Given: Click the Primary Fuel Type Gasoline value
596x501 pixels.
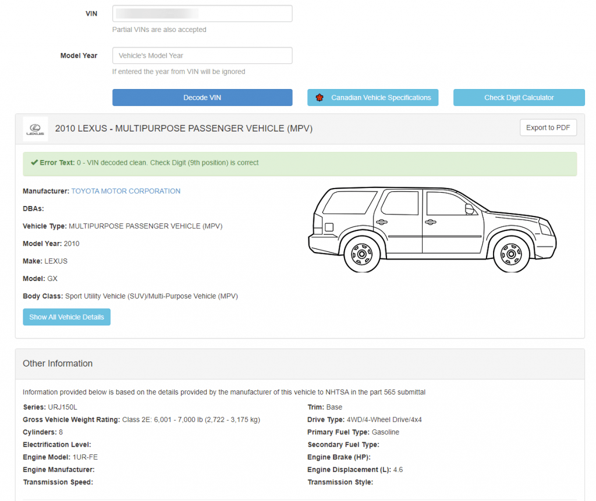Looking at the screenshot, I should (x=385, y=432).
